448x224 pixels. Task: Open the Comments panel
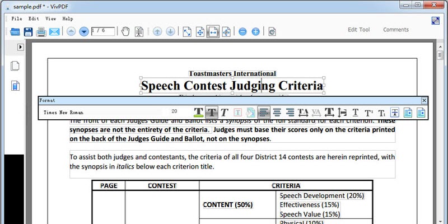395,30
